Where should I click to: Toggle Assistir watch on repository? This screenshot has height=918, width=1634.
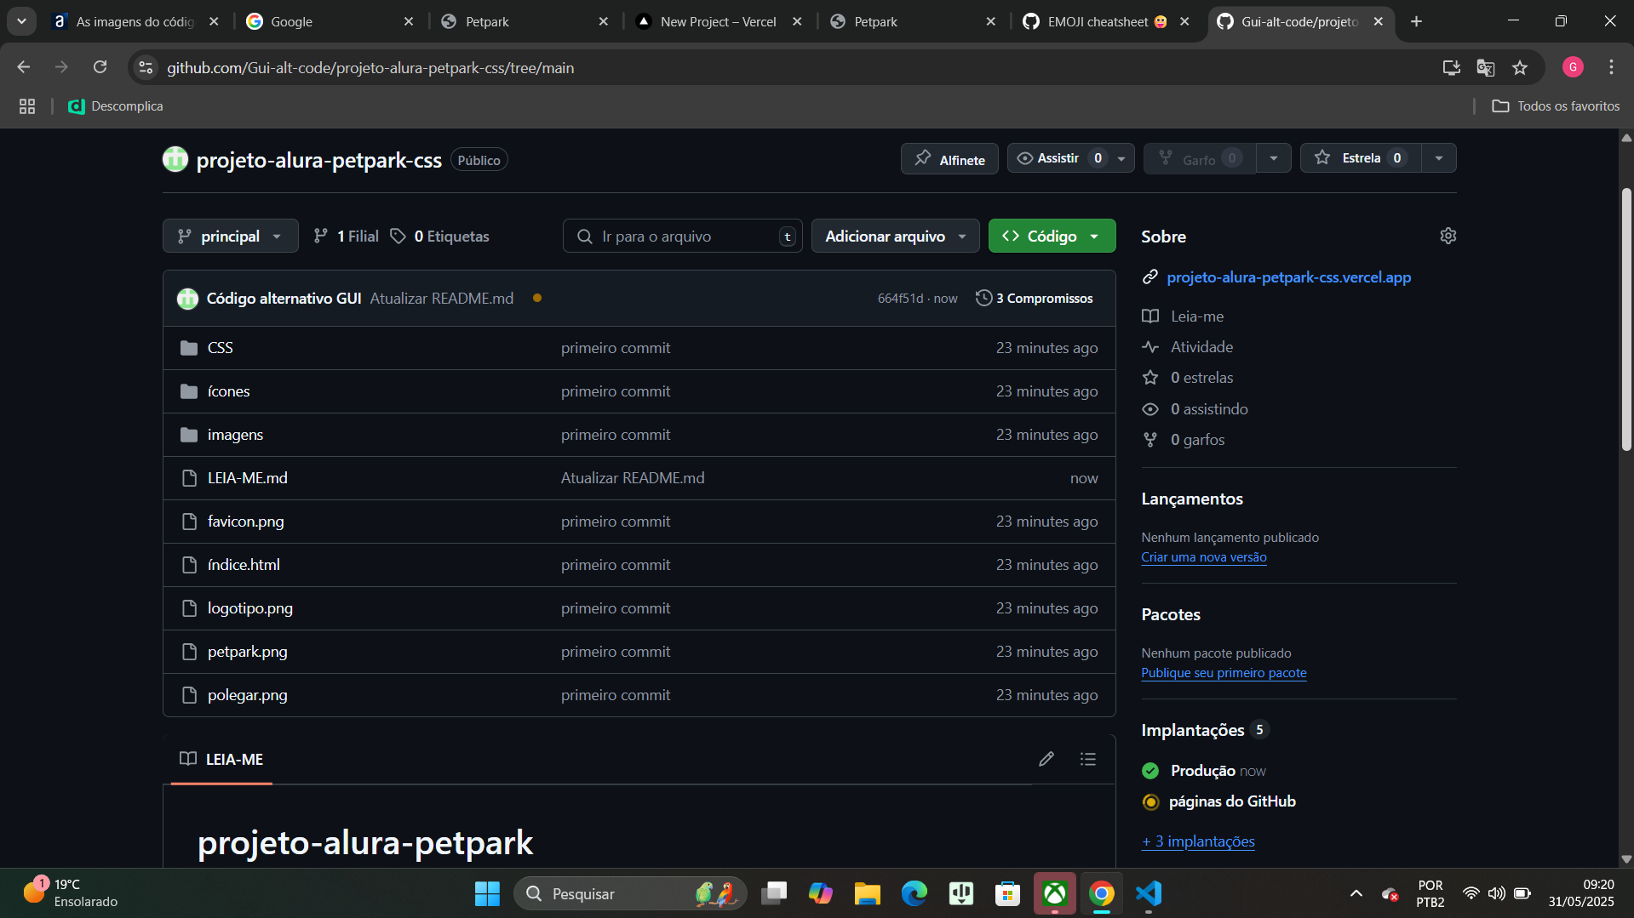click(x=1058, y=158)
